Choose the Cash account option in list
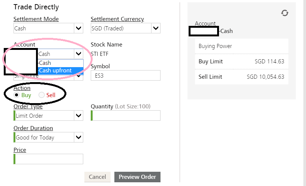This screenshot has height=186, width=306. [x=60, y=63]
